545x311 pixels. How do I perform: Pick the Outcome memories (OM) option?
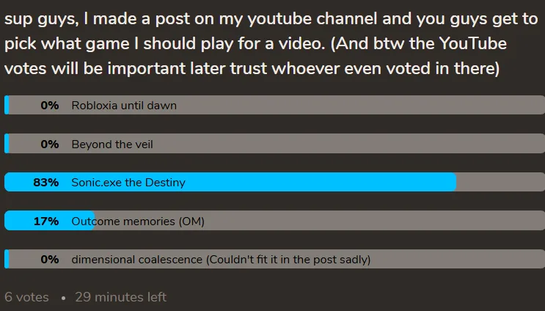[137, 221]
